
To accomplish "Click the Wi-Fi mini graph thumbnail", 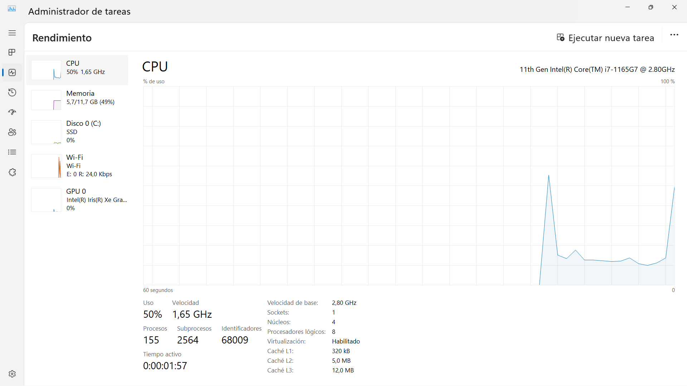I will 46,166.
